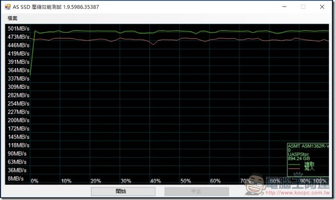Click the 894.24 GB capacity text
Screen dimensions: 335x200
(x=299, y=159)
